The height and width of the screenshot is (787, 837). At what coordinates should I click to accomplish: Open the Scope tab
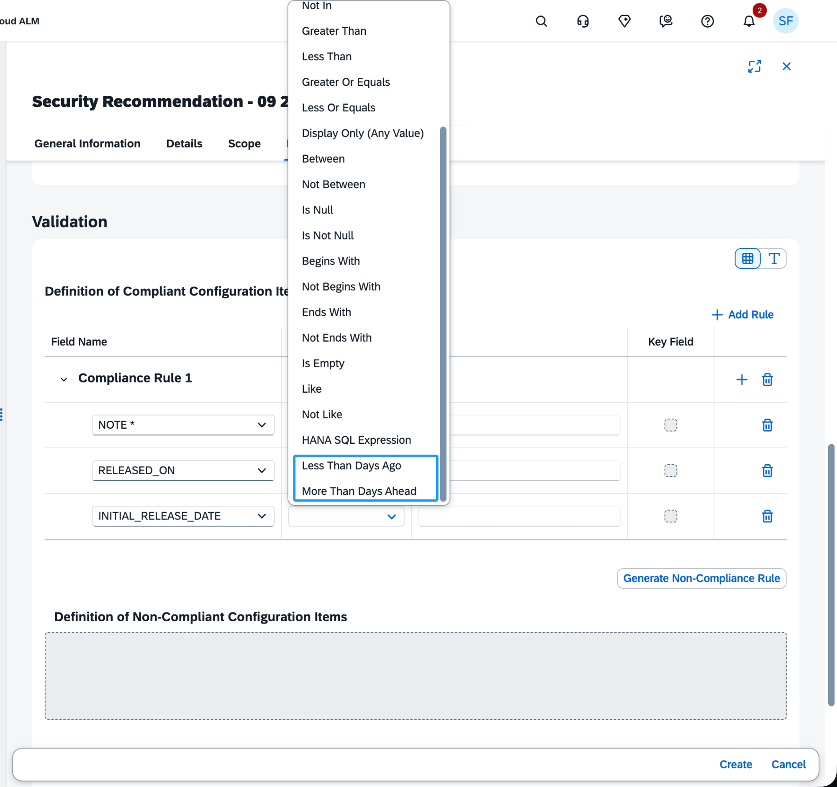pos(244,144)
